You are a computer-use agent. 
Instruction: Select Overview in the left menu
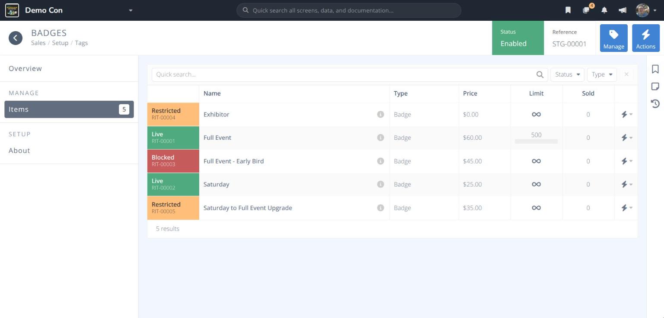(x=69, y=68)
